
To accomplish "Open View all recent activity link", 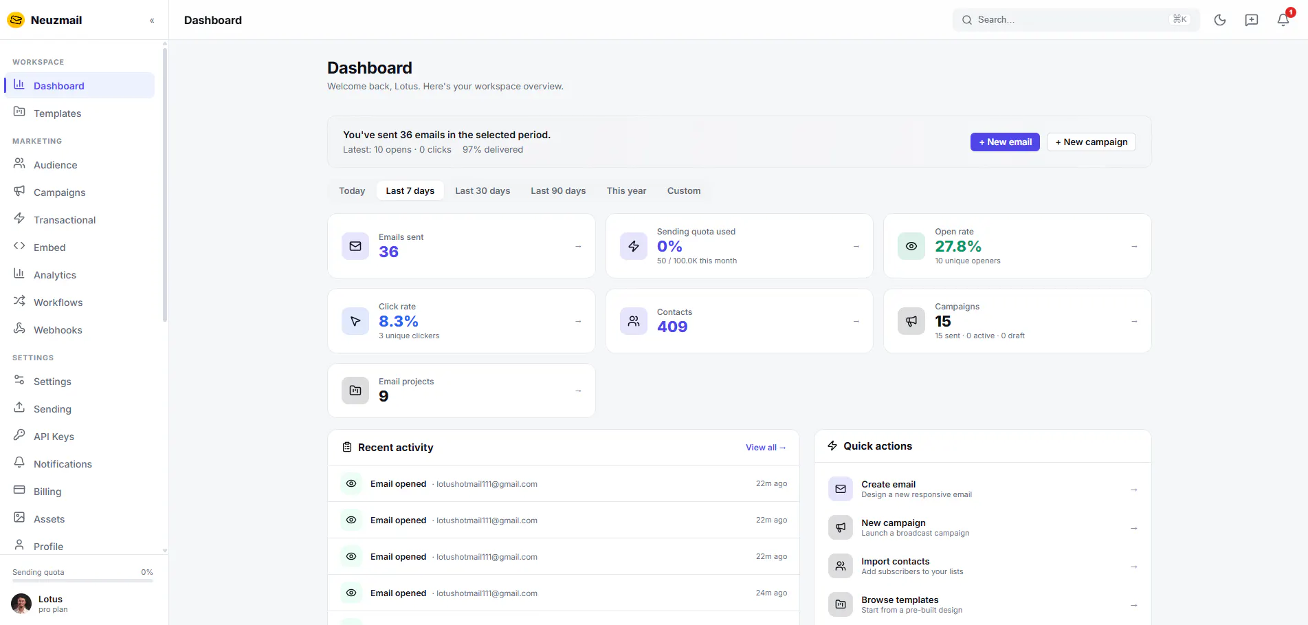I will coord(766,448).
